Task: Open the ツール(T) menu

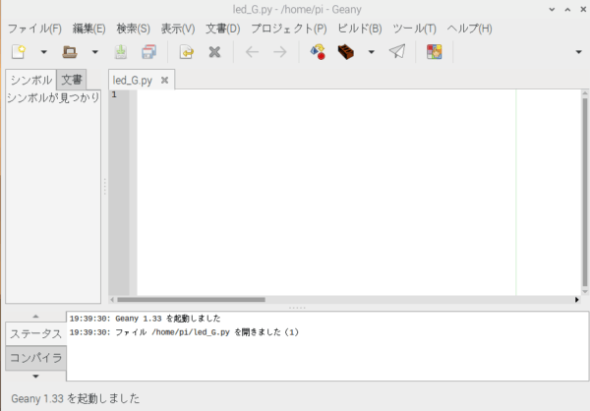Action: click(x=414, y=29)
